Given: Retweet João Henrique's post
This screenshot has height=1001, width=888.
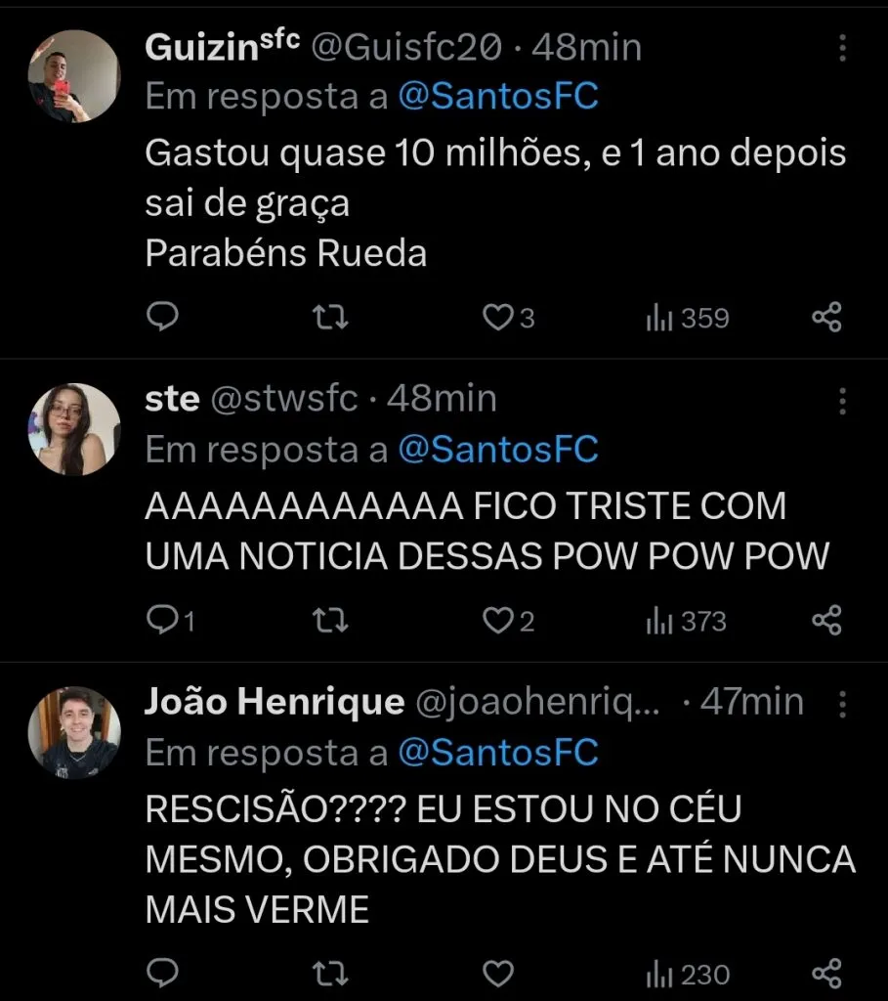Looking at the screenshot, I should pos(334,973).
